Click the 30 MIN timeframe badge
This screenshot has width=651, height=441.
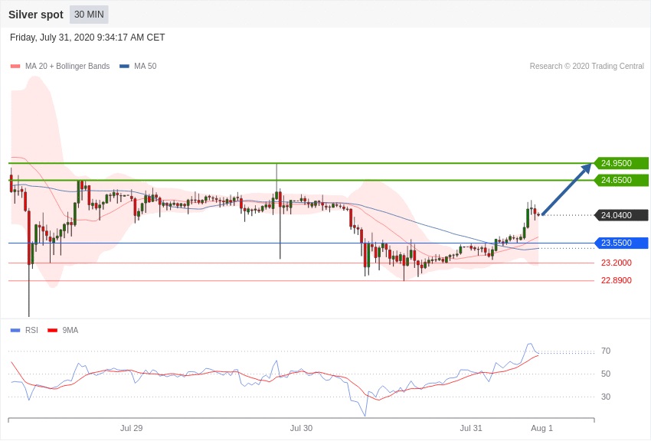pyautogui.click(x=89, y=15)
